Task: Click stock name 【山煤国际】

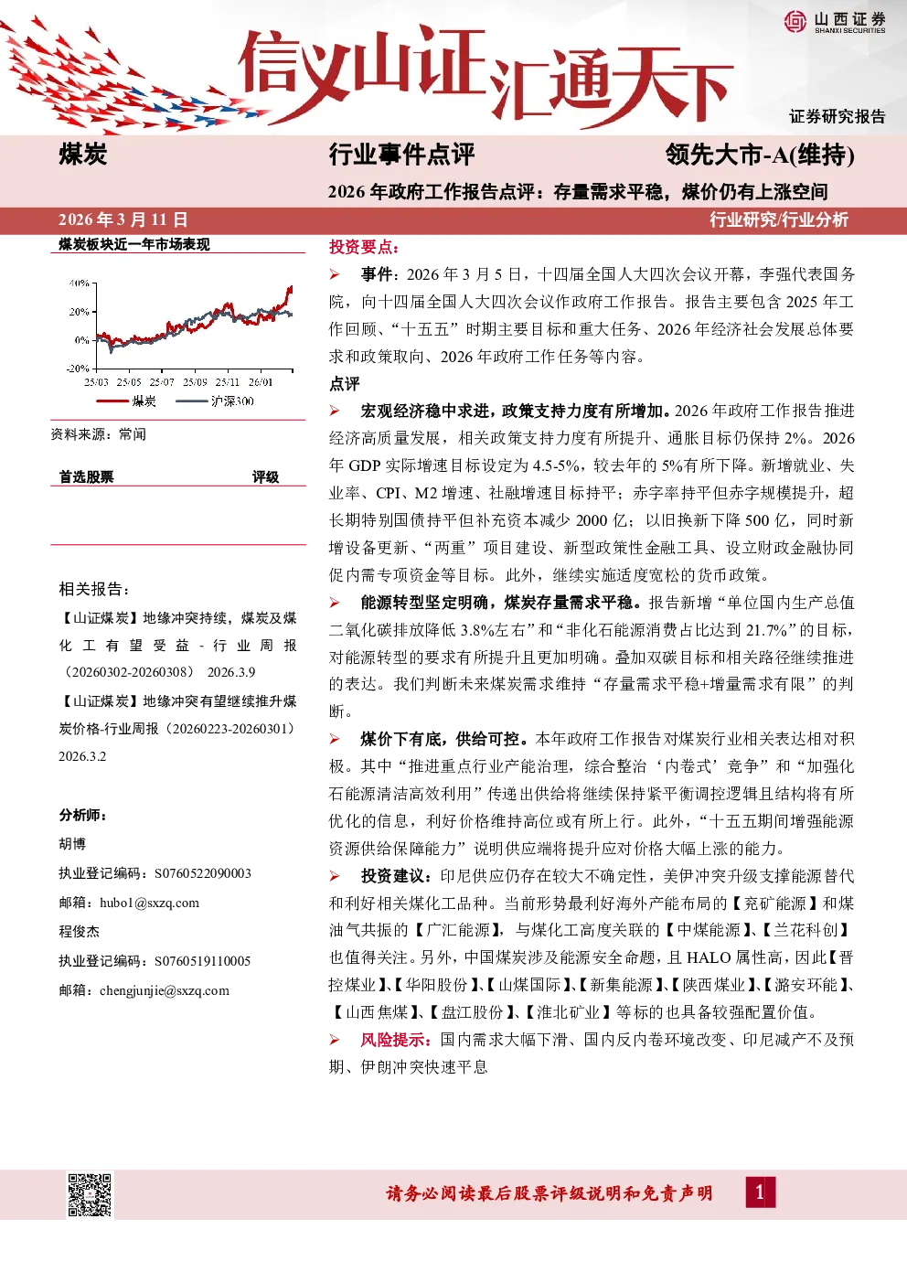Action: pos(530,985)
